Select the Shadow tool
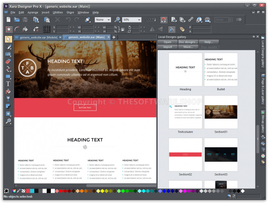 8,106
